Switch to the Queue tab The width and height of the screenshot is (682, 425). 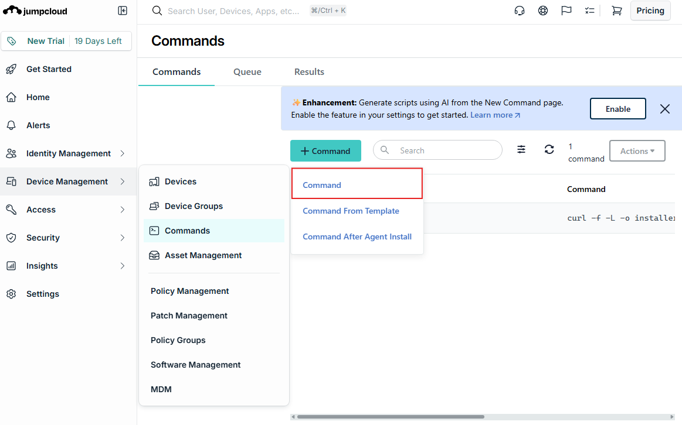[247, 71]
